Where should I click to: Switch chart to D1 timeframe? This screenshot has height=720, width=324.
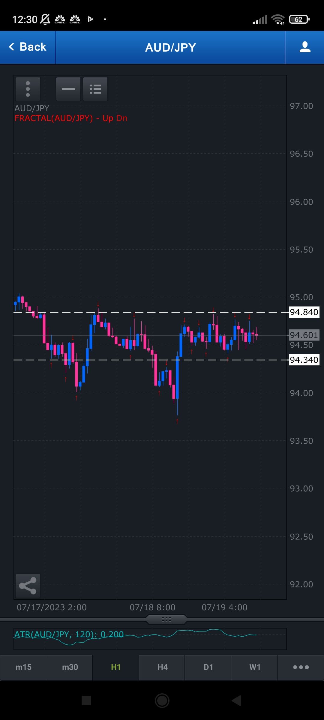pyautogui.click(x=208, y=667)
